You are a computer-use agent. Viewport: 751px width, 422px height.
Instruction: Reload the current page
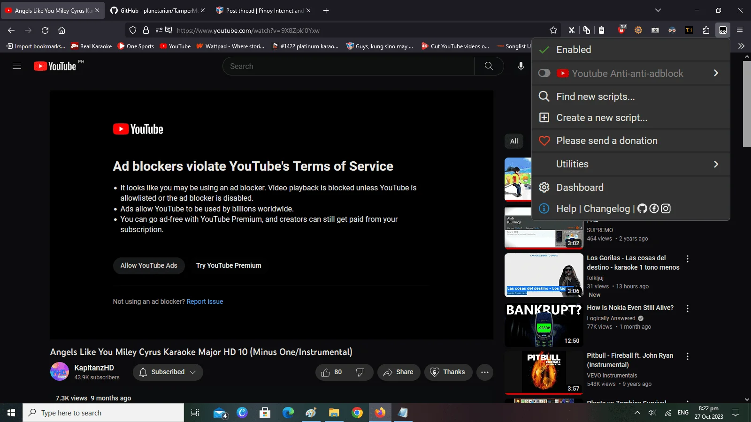(x=45, y=30)
